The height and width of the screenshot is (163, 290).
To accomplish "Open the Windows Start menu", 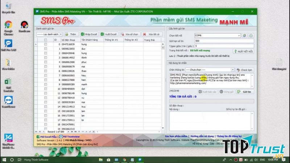I will (x=4, y=160).
